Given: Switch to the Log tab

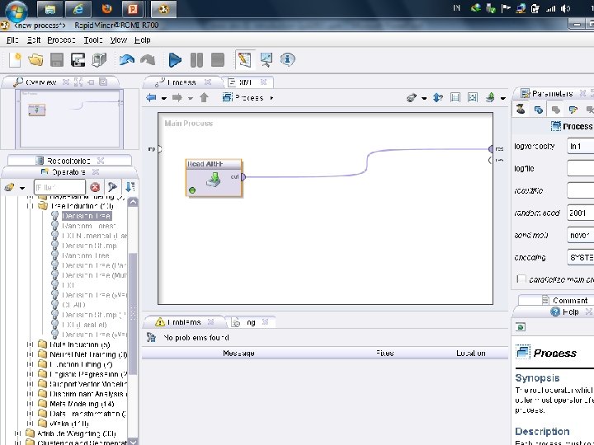Looking at the screenshot, I should pyautogui.click(x=251, y=322).
